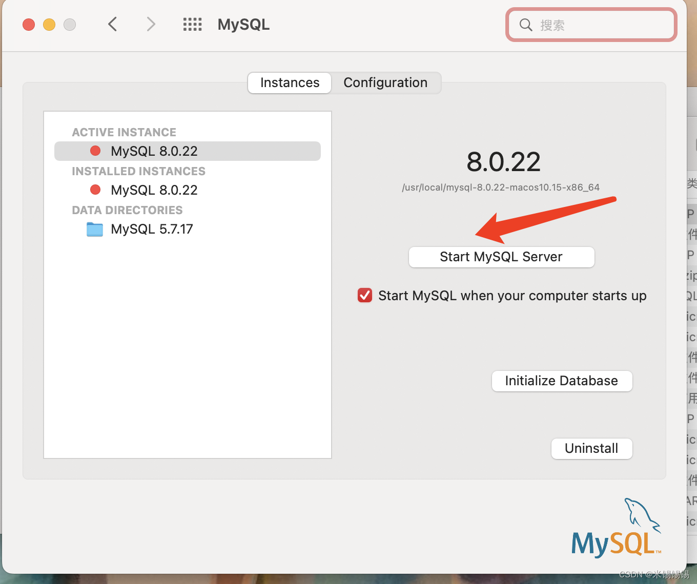Click the Show All grid icon in toolbar
The height and width of the screenshot is (584, 697).
(x=192, y=24)
